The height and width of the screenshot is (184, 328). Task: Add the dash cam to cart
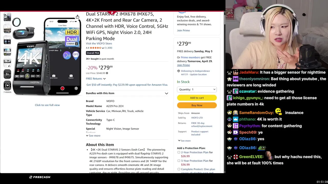coord(197,98)
